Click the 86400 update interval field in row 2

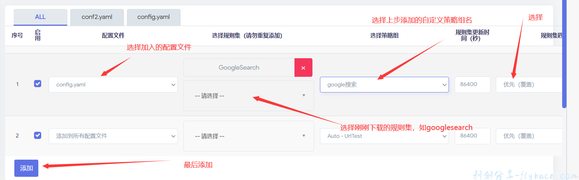(x=472, y=136)
